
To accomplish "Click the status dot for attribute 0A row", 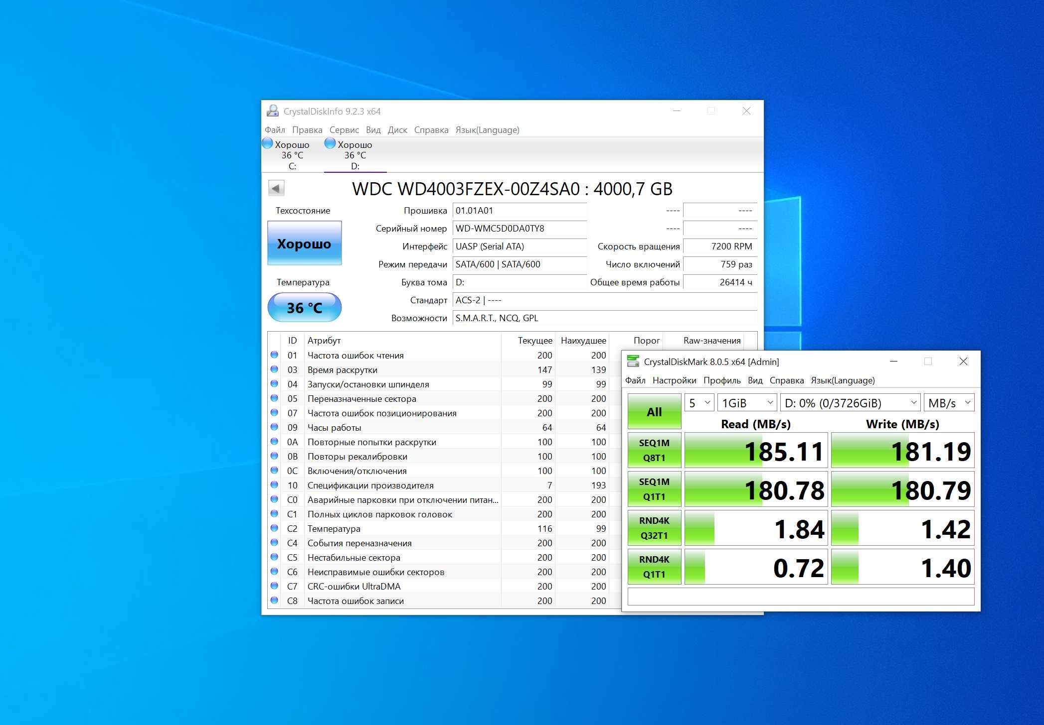I will pos(274,442).
